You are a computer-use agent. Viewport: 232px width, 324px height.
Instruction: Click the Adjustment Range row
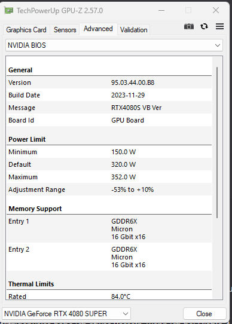[x=109, y=189]
